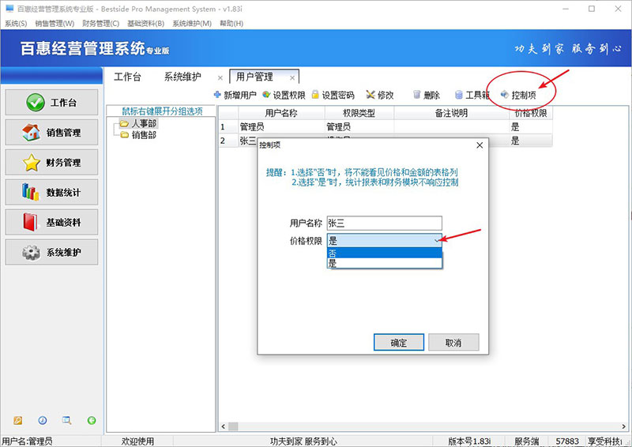632x447 pixels.
Task: Expand the 价格权限 dropdown arrow
Action: (438, 241)
